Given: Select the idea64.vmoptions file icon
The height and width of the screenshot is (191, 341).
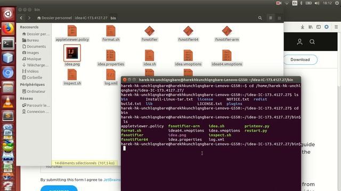Looking at the screenshot, I should 227,55.
